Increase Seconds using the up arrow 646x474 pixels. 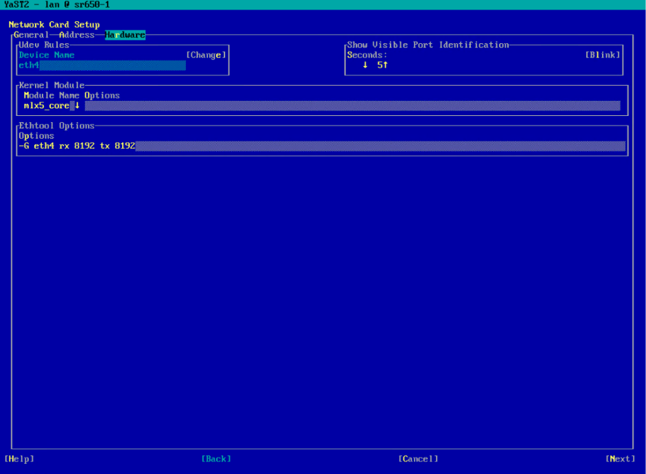coord(386,65)
